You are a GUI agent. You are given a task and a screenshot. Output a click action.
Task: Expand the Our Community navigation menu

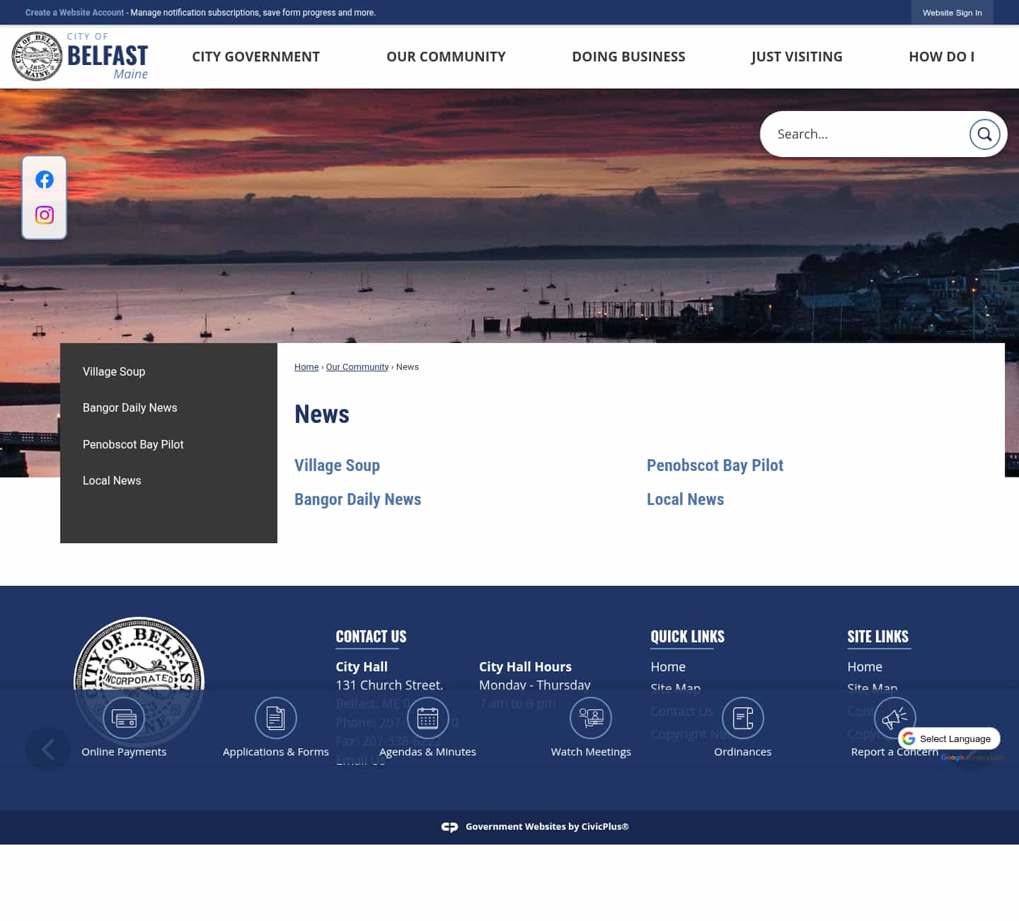[x=446, y=57]
